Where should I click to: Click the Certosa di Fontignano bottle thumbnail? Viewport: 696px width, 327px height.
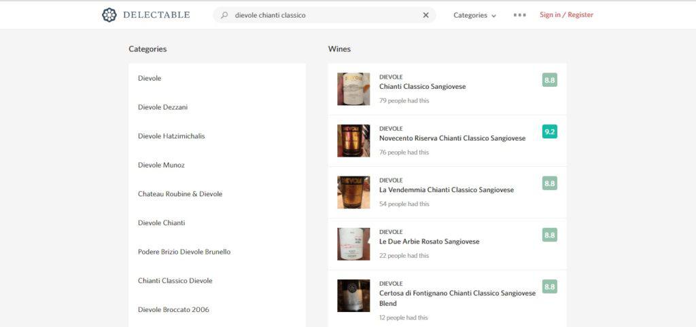point(353,296)
